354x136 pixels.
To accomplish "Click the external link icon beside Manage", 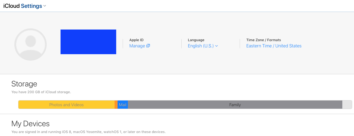I will (x=148, y=46).
